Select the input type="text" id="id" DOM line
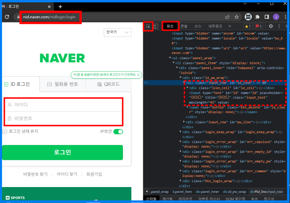Screen dimensions: 290x203 point(236,98)
